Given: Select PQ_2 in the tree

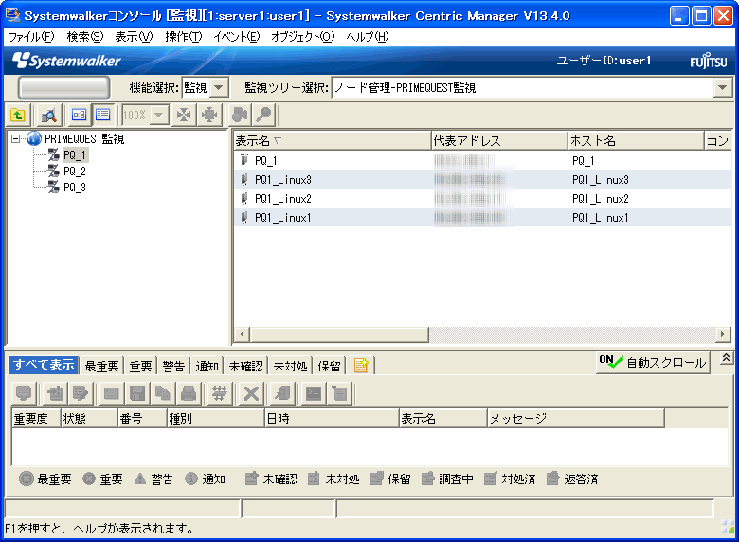Looking at the screenshot, I should click(75, 172).
